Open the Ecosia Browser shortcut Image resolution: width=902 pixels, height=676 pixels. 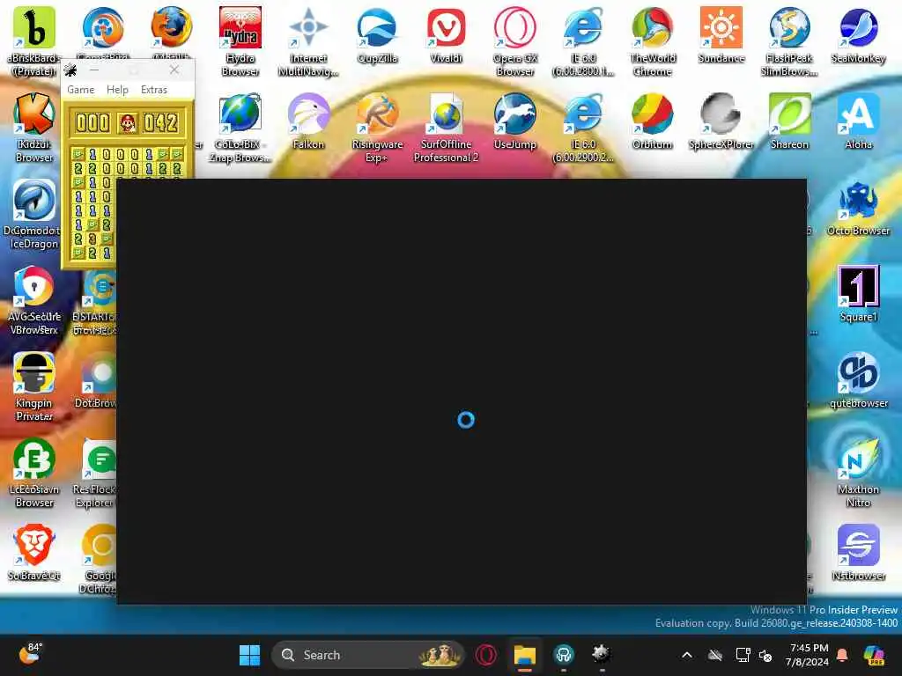pyautogui.click(x=34, y=473)
